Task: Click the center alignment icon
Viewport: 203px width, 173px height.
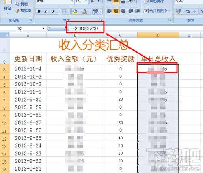Action: coord(116,11)
